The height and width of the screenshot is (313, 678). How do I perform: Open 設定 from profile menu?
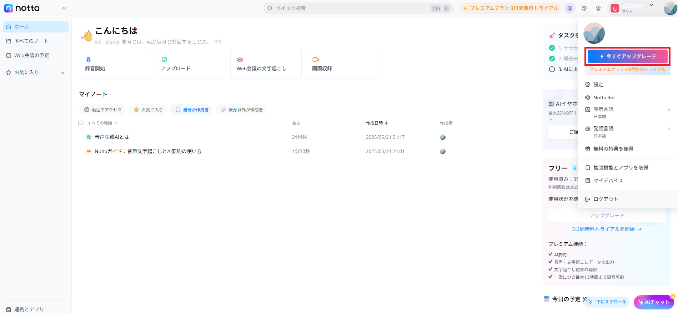(627, 85)
